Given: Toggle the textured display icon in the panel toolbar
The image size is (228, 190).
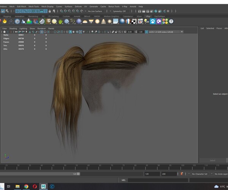Looking at the screenshot, I should pos(80,32).
